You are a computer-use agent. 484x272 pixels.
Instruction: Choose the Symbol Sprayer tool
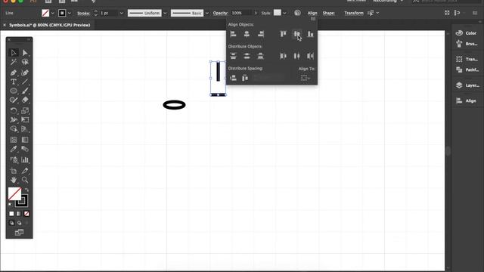[x=14, y=159]
